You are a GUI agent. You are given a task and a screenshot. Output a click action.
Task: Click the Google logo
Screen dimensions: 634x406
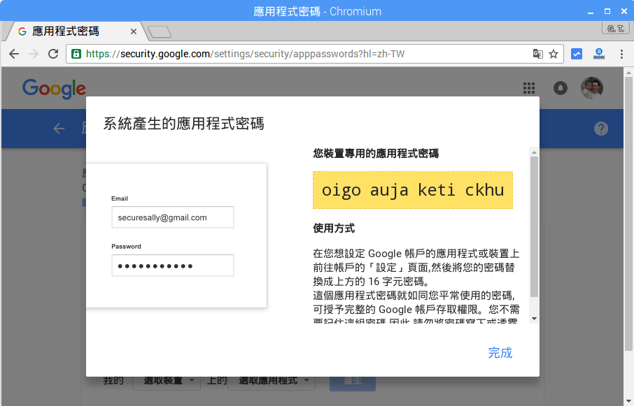(54, 88)
